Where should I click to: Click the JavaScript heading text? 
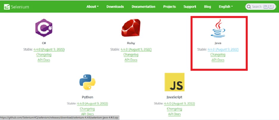click(x=174, y=97)
